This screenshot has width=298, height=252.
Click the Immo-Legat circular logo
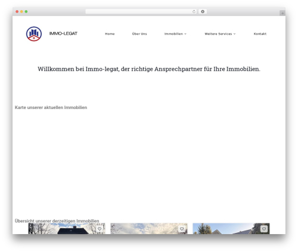[x=34, y=34]
